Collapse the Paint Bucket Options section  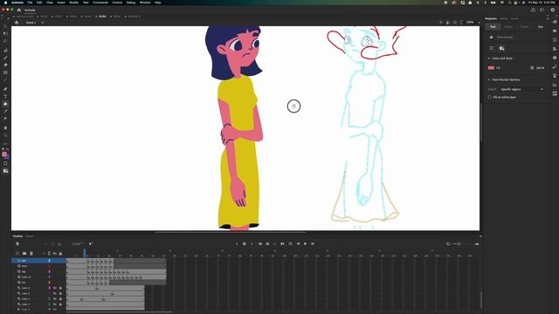(x=489, y=79)
